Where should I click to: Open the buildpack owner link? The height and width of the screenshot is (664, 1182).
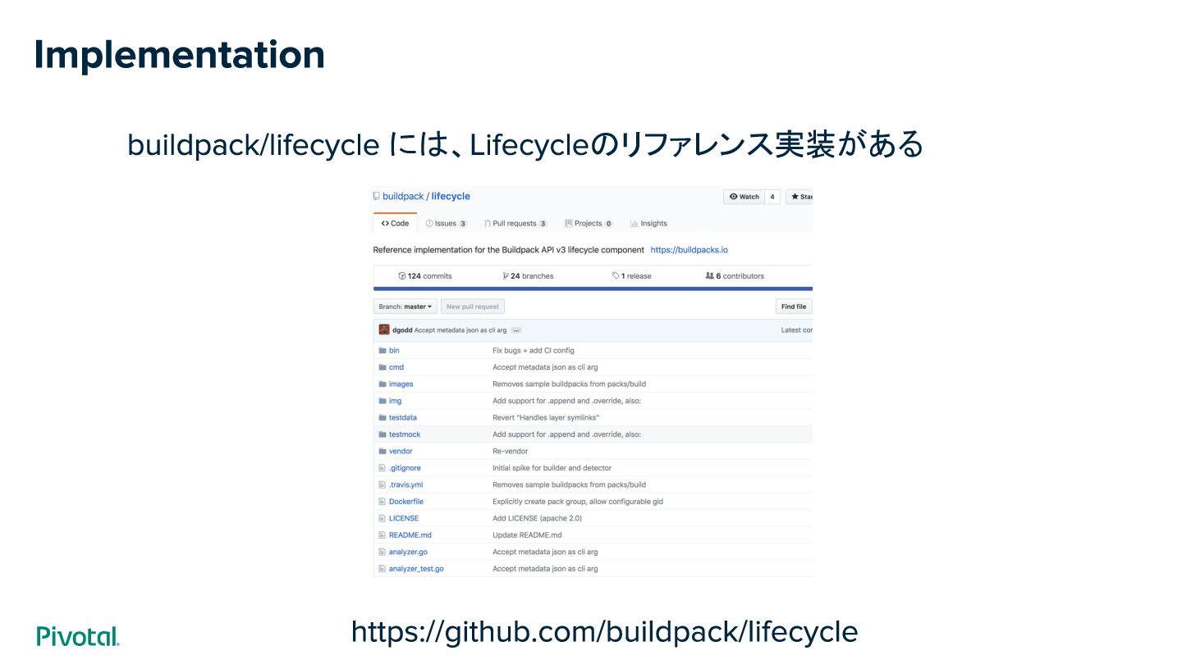coord(403,197)
